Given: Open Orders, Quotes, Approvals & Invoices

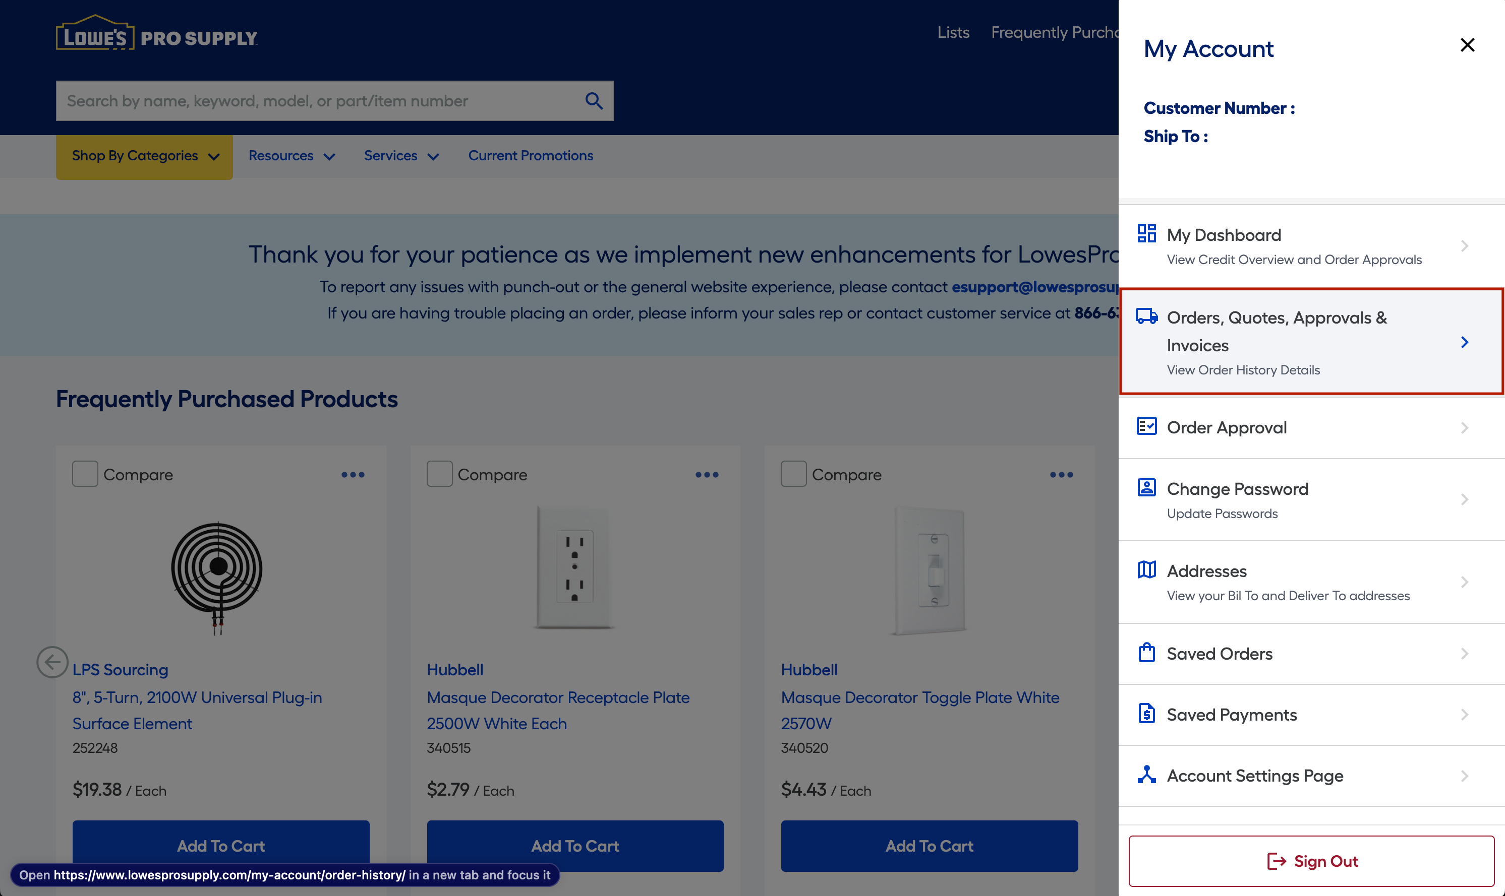Looking at the screenshot, I should pos(1312,342).
